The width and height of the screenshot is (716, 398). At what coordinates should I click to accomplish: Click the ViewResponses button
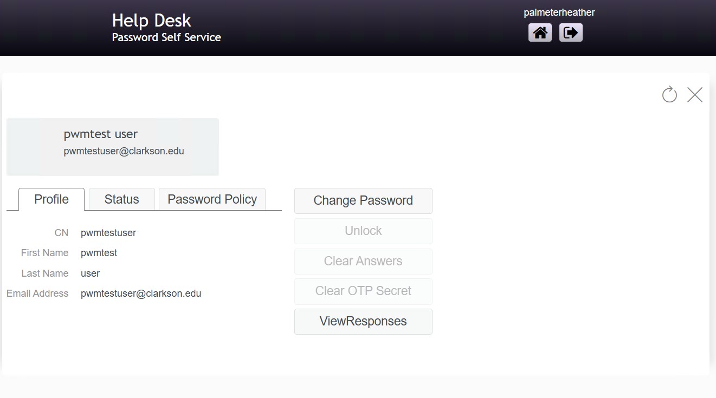click(363, 322)
